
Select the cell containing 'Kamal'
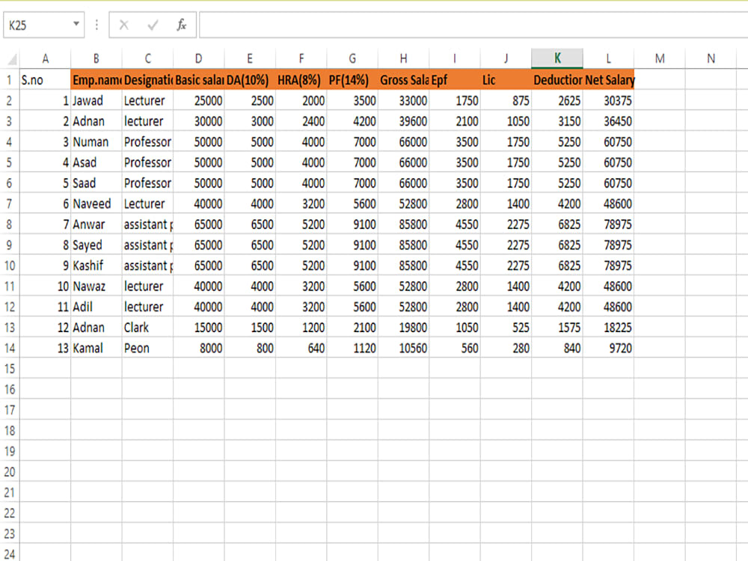coord(96,349)
